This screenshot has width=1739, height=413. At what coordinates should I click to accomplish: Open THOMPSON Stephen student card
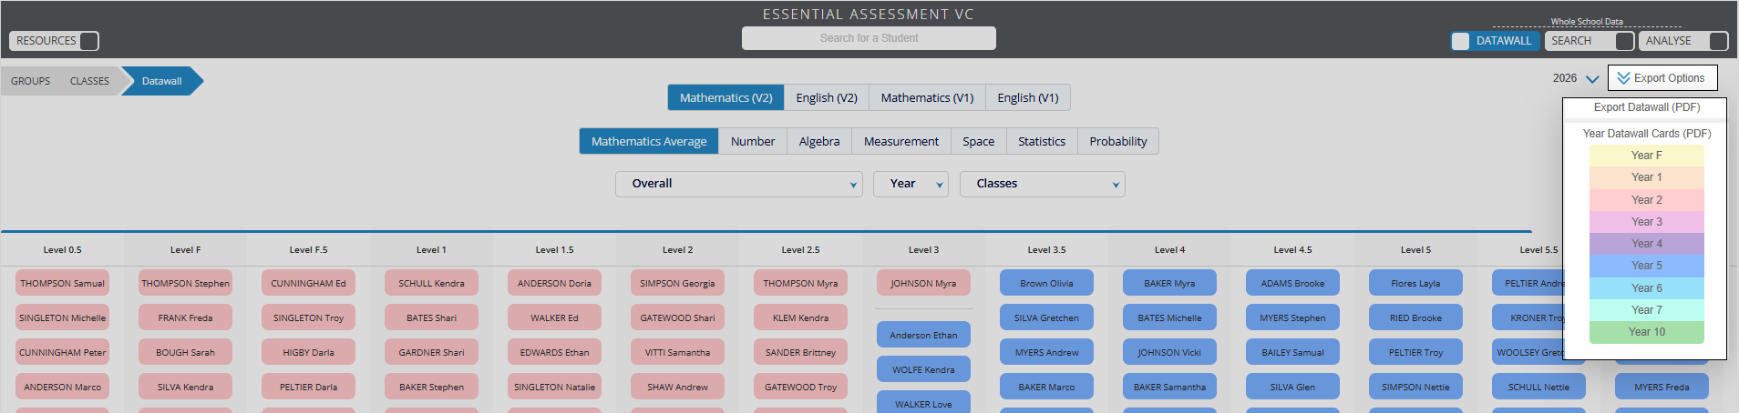point(186,283)
